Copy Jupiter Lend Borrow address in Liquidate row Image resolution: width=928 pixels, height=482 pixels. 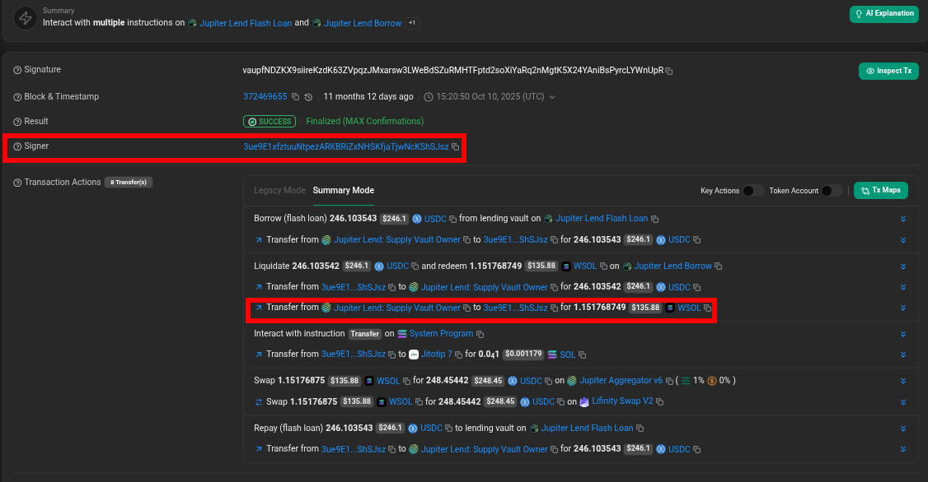click(x=718, y=266)
